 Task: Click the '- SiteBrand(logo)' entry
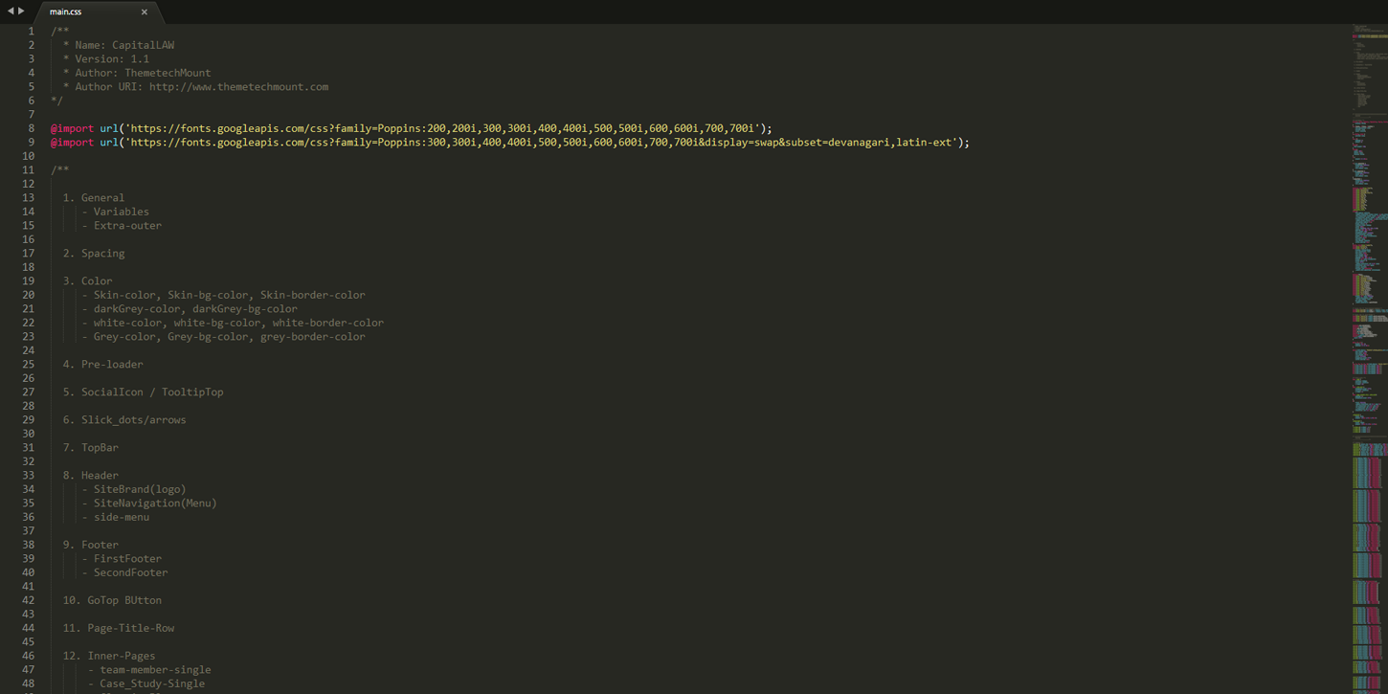[134, 489]
